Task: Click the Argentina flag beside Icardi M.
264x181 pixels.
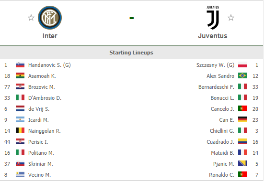Action: (20, 120)
